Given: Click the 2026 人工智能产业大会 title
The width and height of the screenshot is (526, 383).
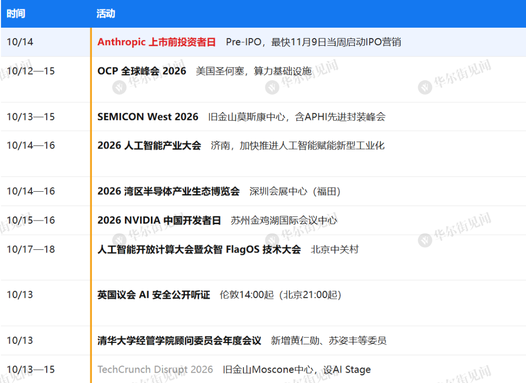Looking at the screenshot, I should [x=149, y=145].
